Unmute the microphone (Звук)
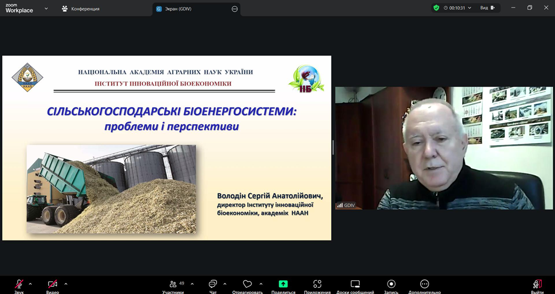Image resolution: width=555 pixels, height=294 pixels. tap(19, 285)
